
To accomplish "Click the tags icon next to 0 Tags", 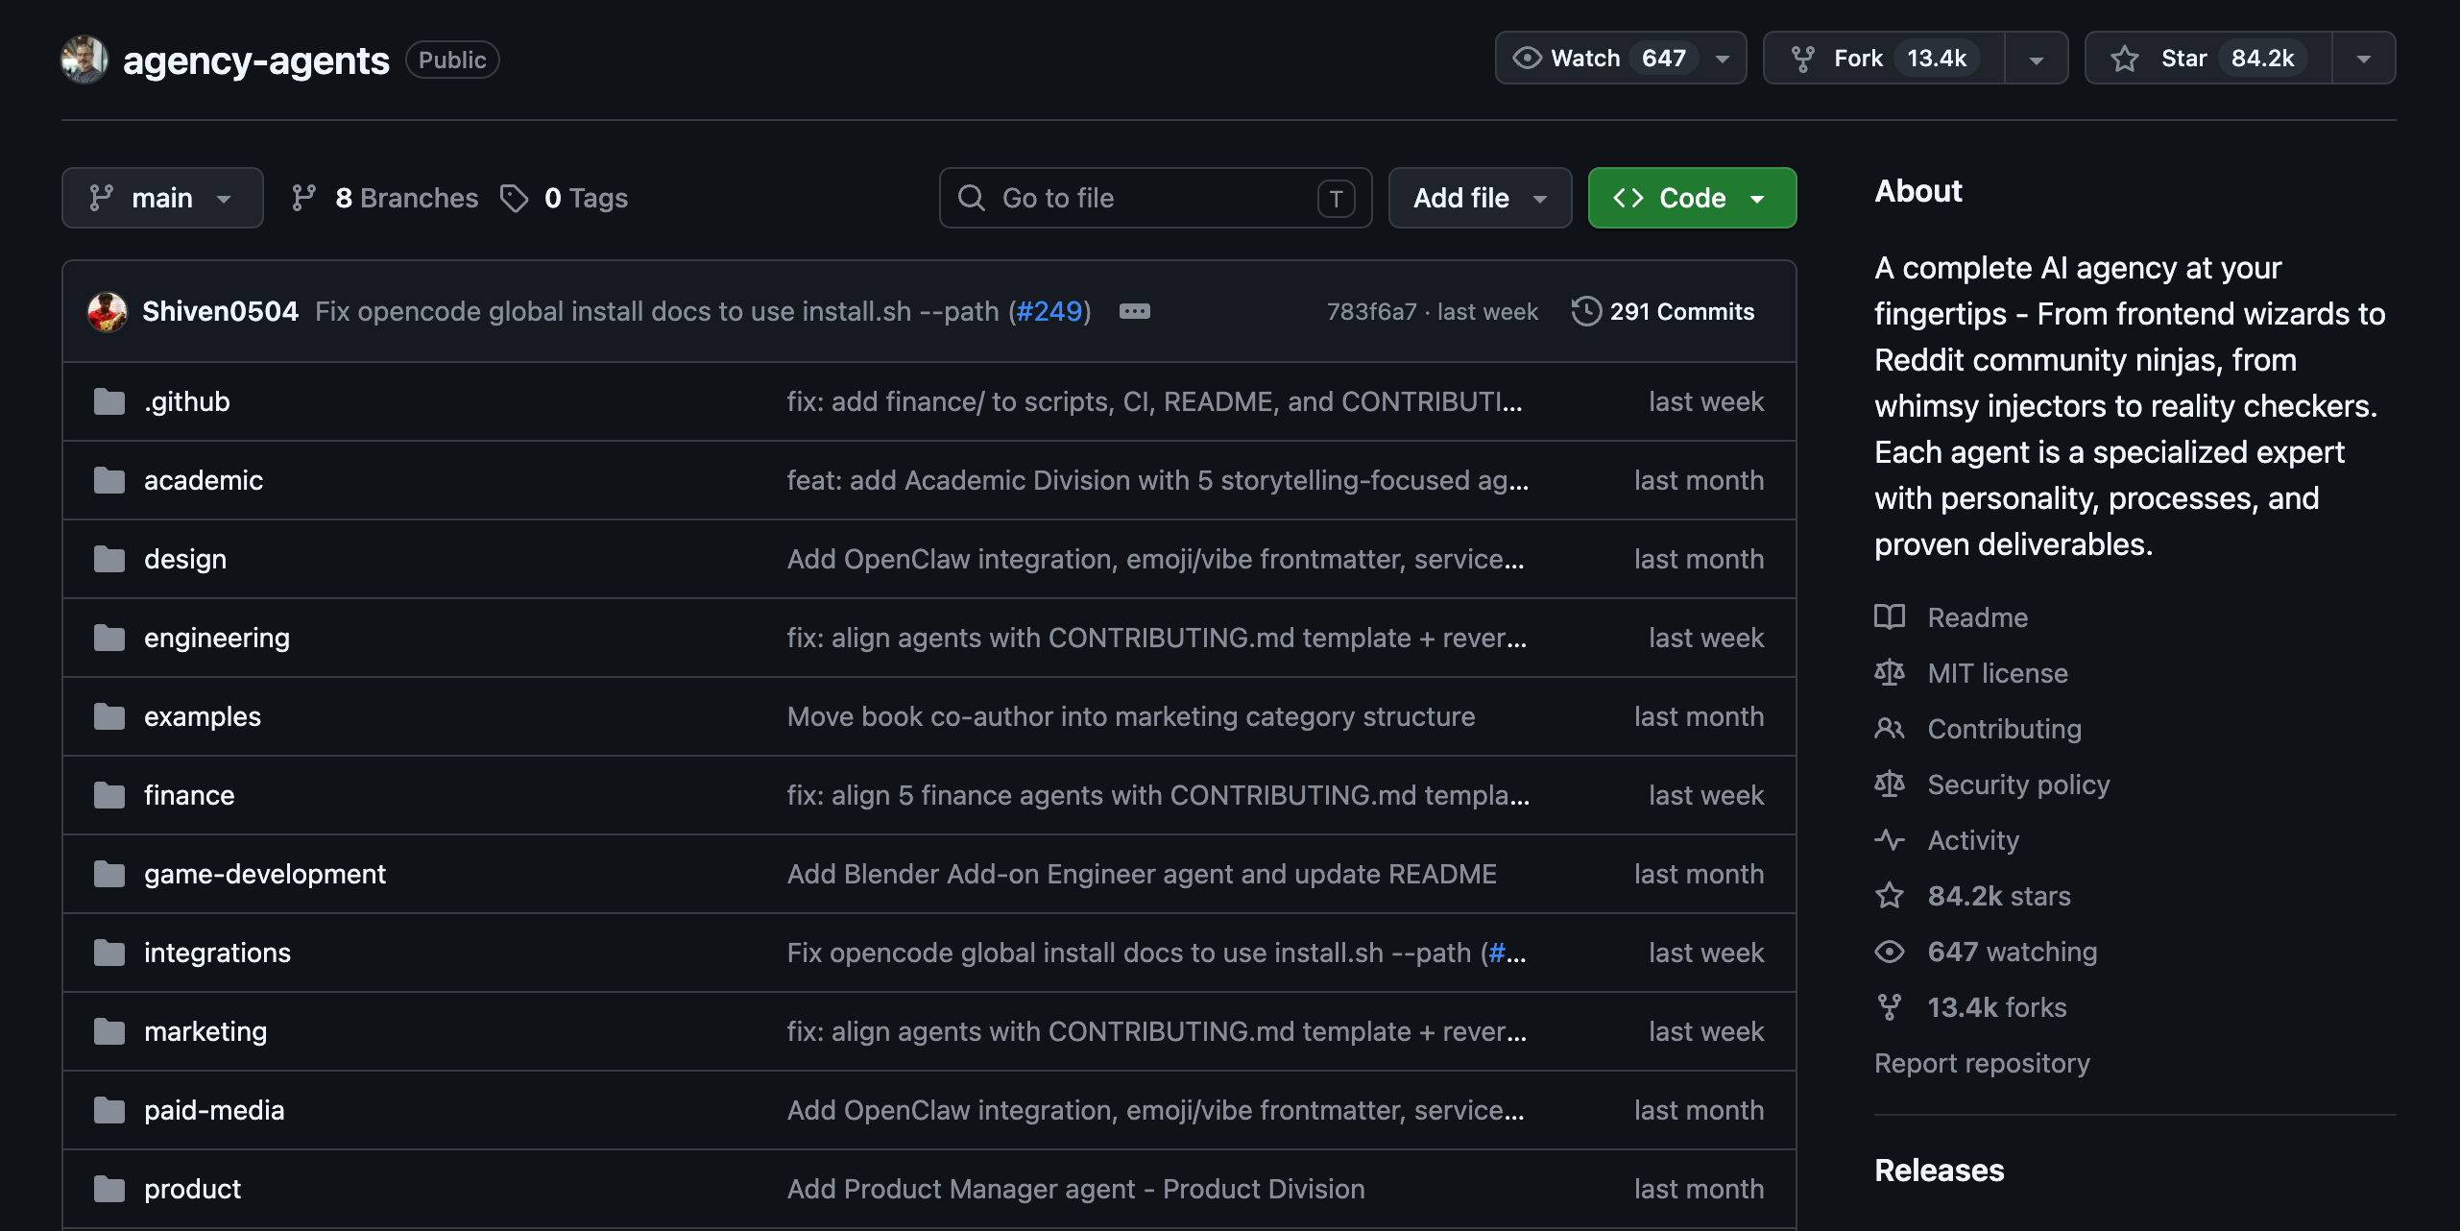I will [515, 198].
